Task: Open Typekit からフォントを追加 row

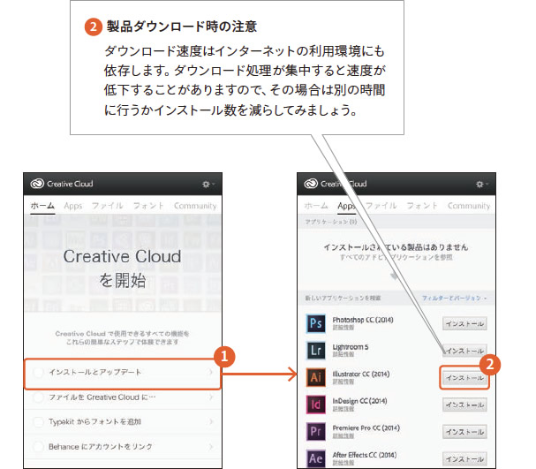Action: pos(123,422)
